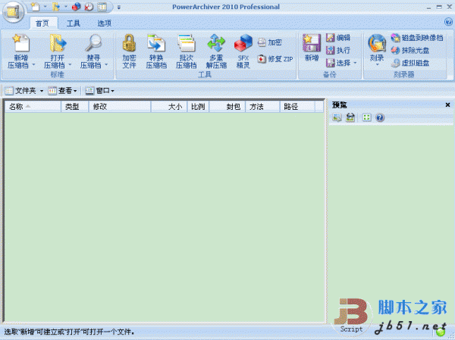
Task: Click the second preview panel toolbar icon
Action: [x=350, y=117]
